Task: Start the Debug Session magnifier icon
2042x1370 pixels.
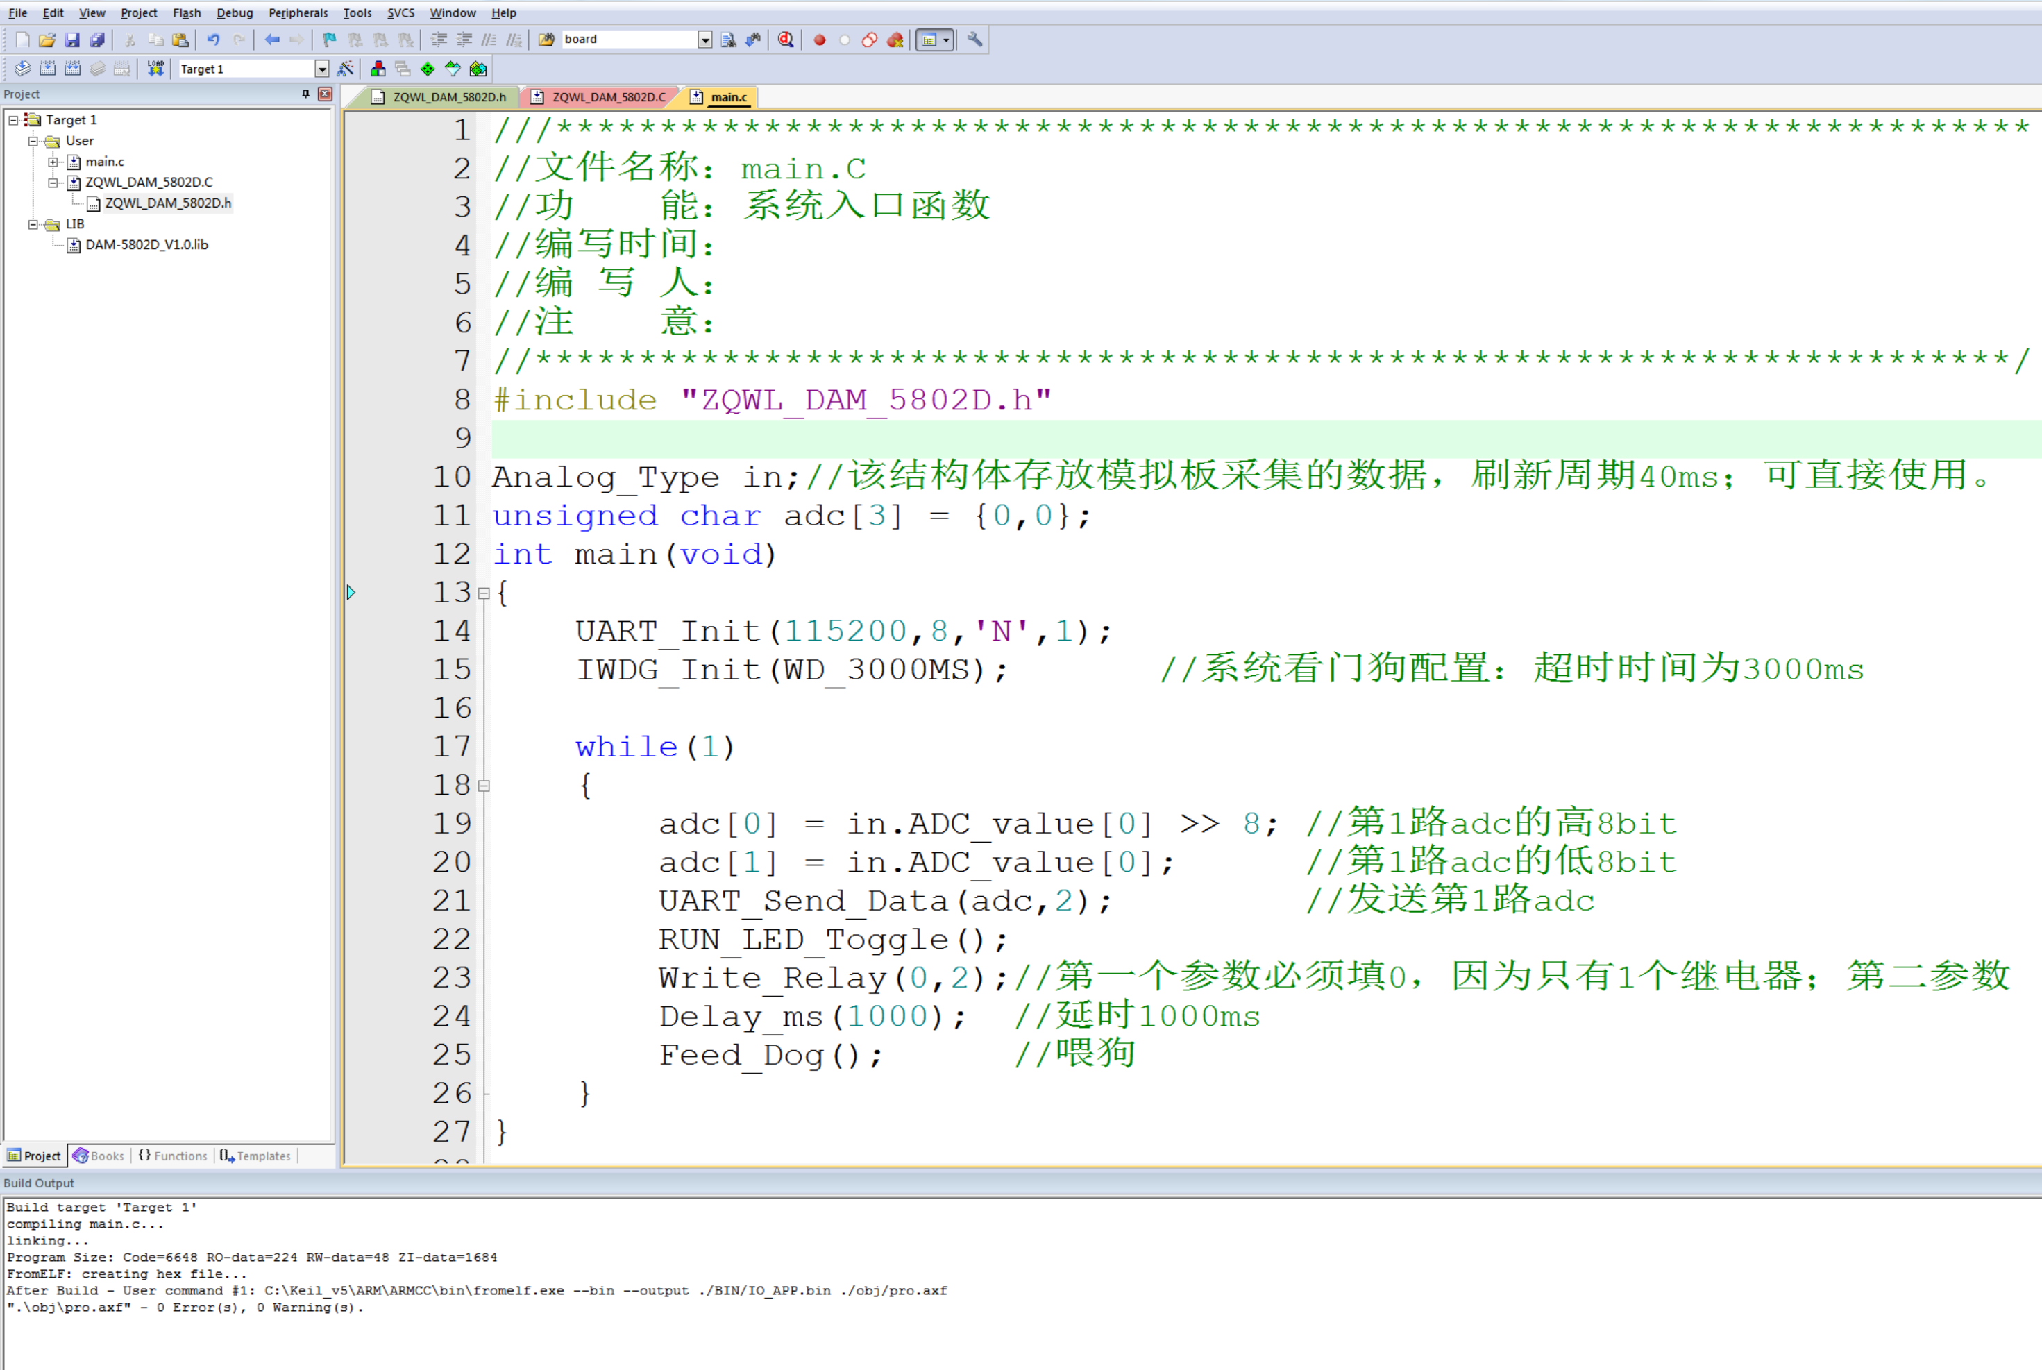Action: pos(786,40)
